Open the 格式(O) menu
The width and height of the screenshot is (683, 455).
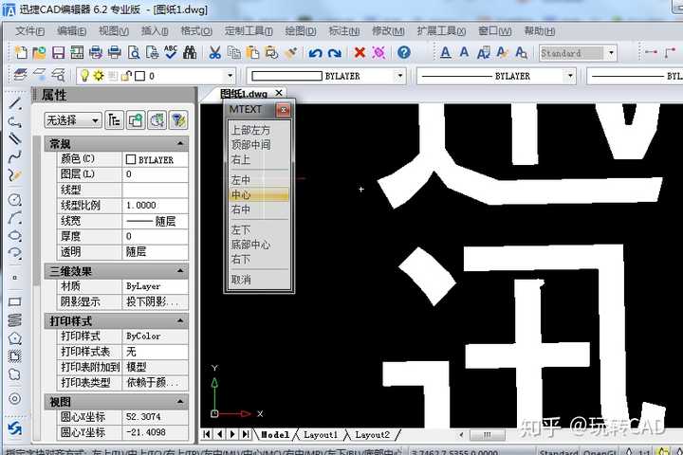tap(196, 31)
